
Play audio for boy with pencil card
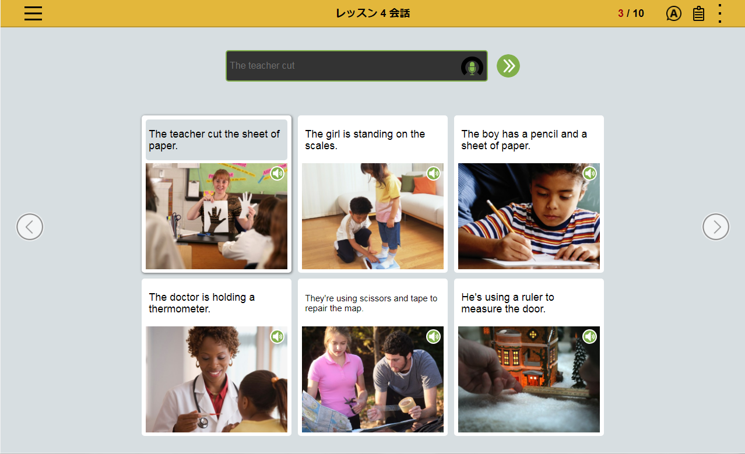[x=589, y=173]
